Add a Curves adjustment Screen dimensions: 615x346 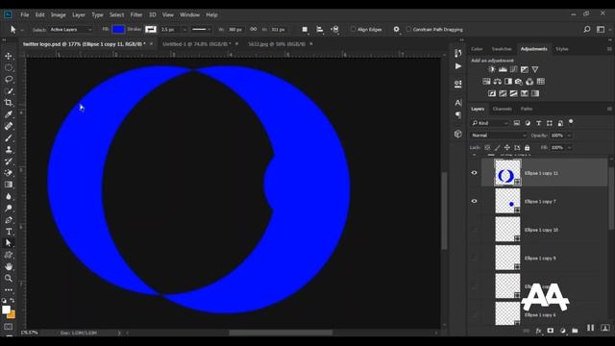coord(513,69)
